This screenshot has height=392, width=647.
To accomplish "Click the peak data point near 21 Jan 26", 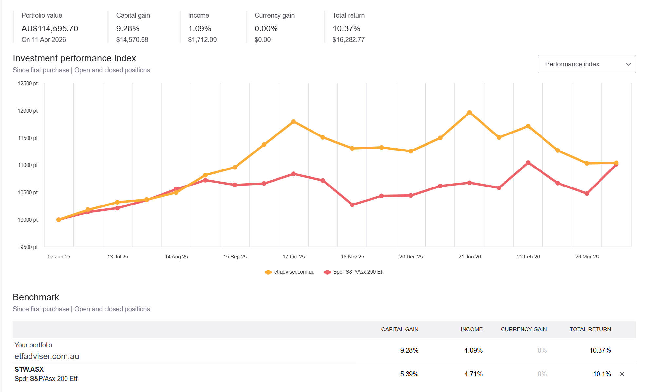I will pyautogui.click(x=469, y=112).
